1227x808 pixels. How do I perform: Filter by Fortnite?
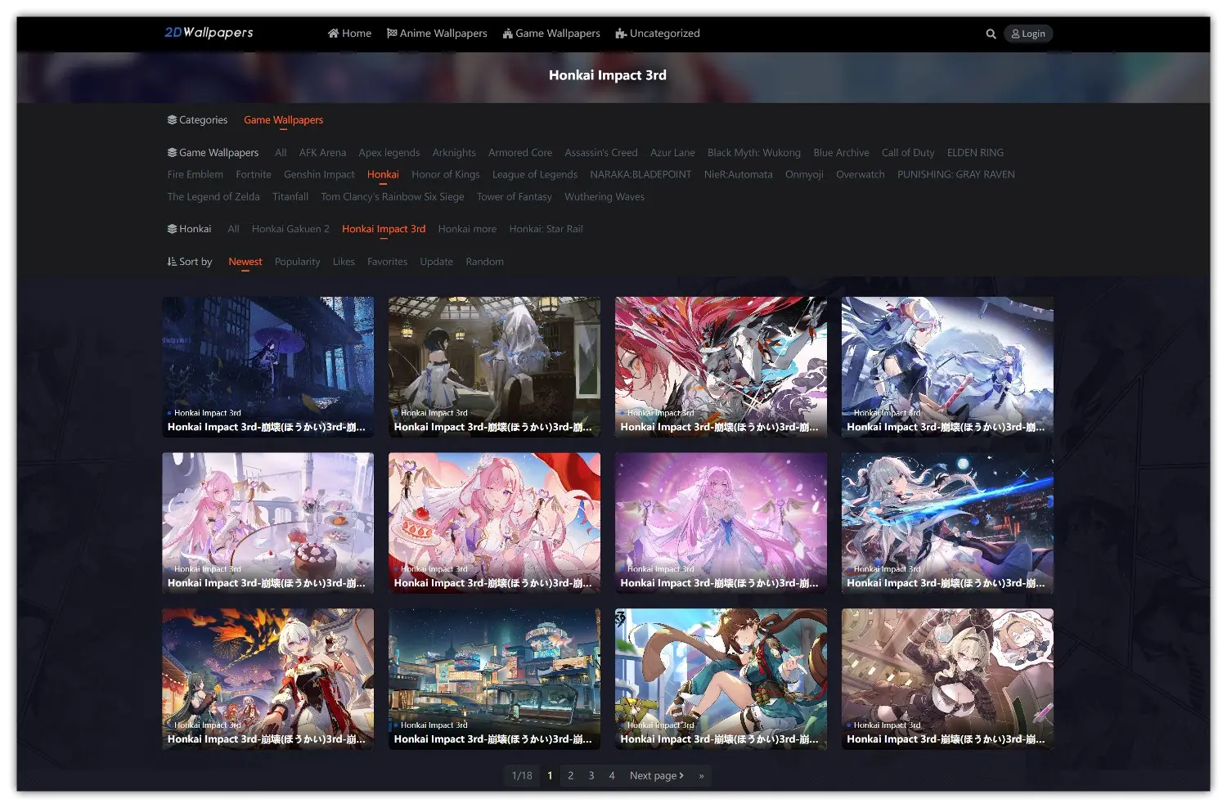pos(254,175)
